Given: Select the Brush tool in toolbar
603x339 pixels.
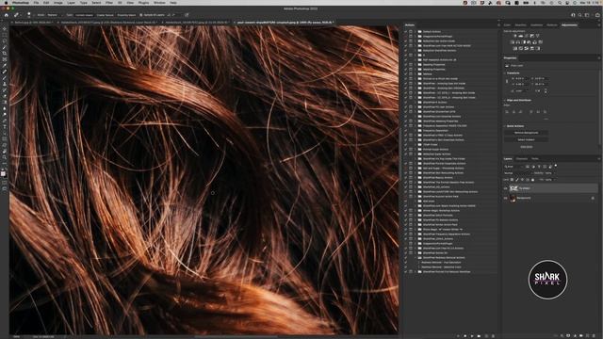Looking at the screenshot, I should [x=5, y=78].
